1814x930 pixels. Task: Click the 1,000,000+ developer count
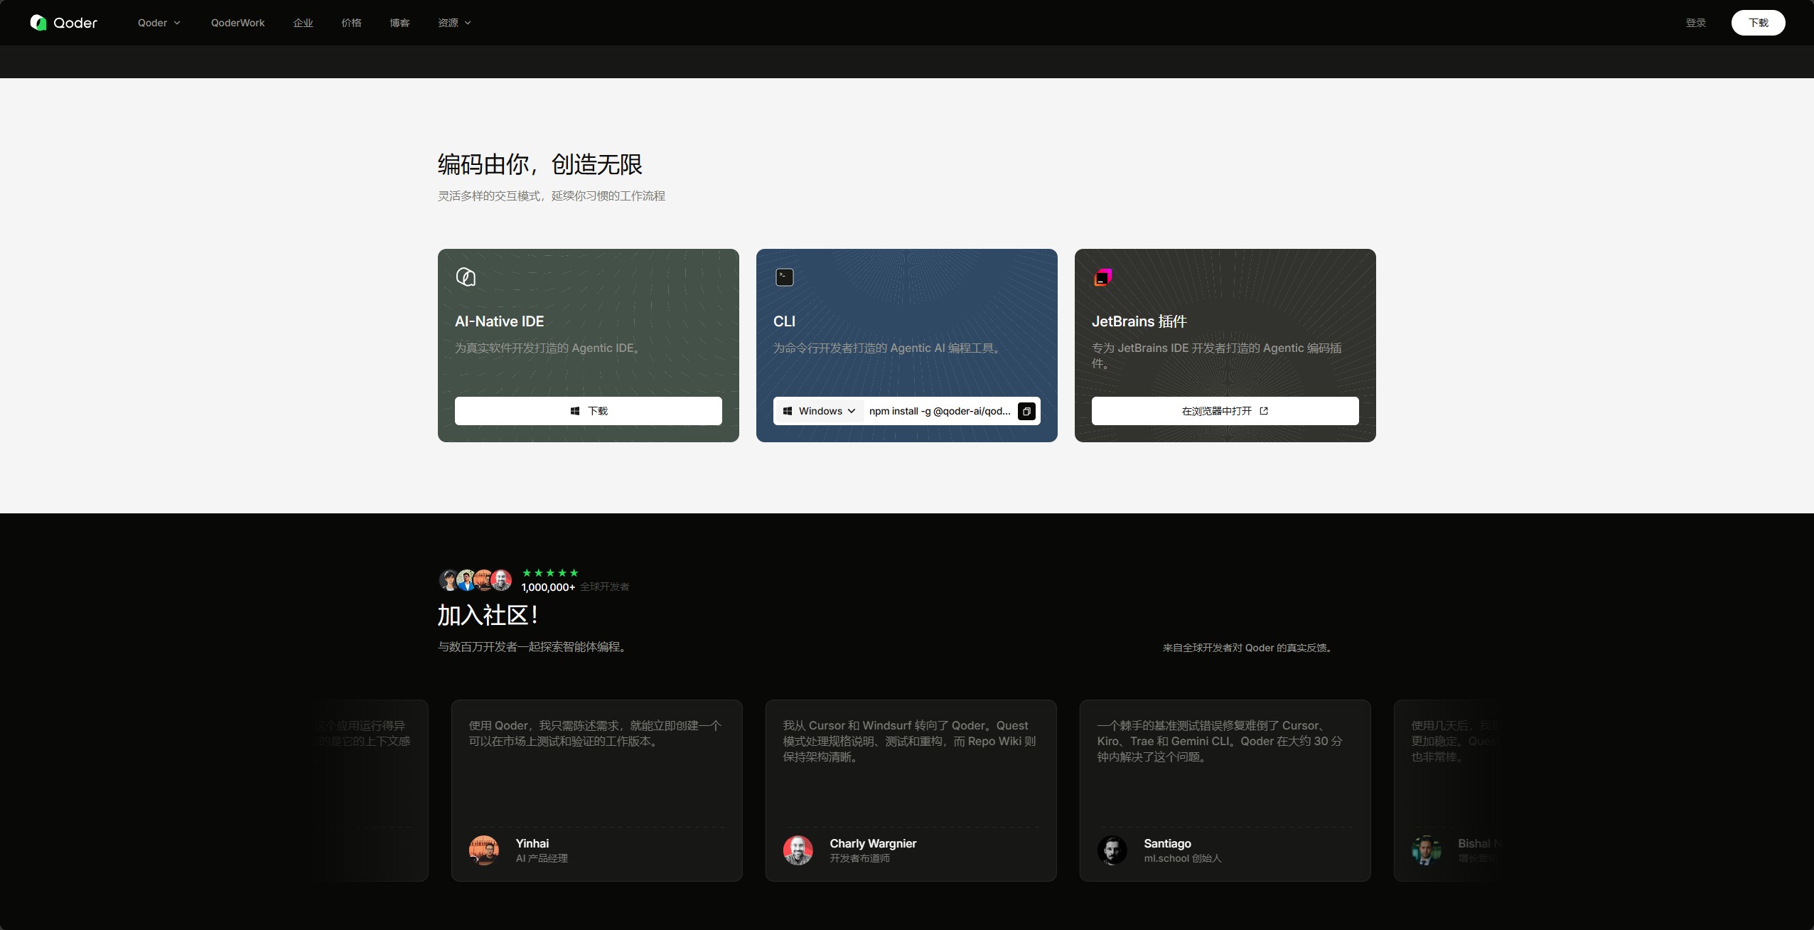(x=548, y=587)
